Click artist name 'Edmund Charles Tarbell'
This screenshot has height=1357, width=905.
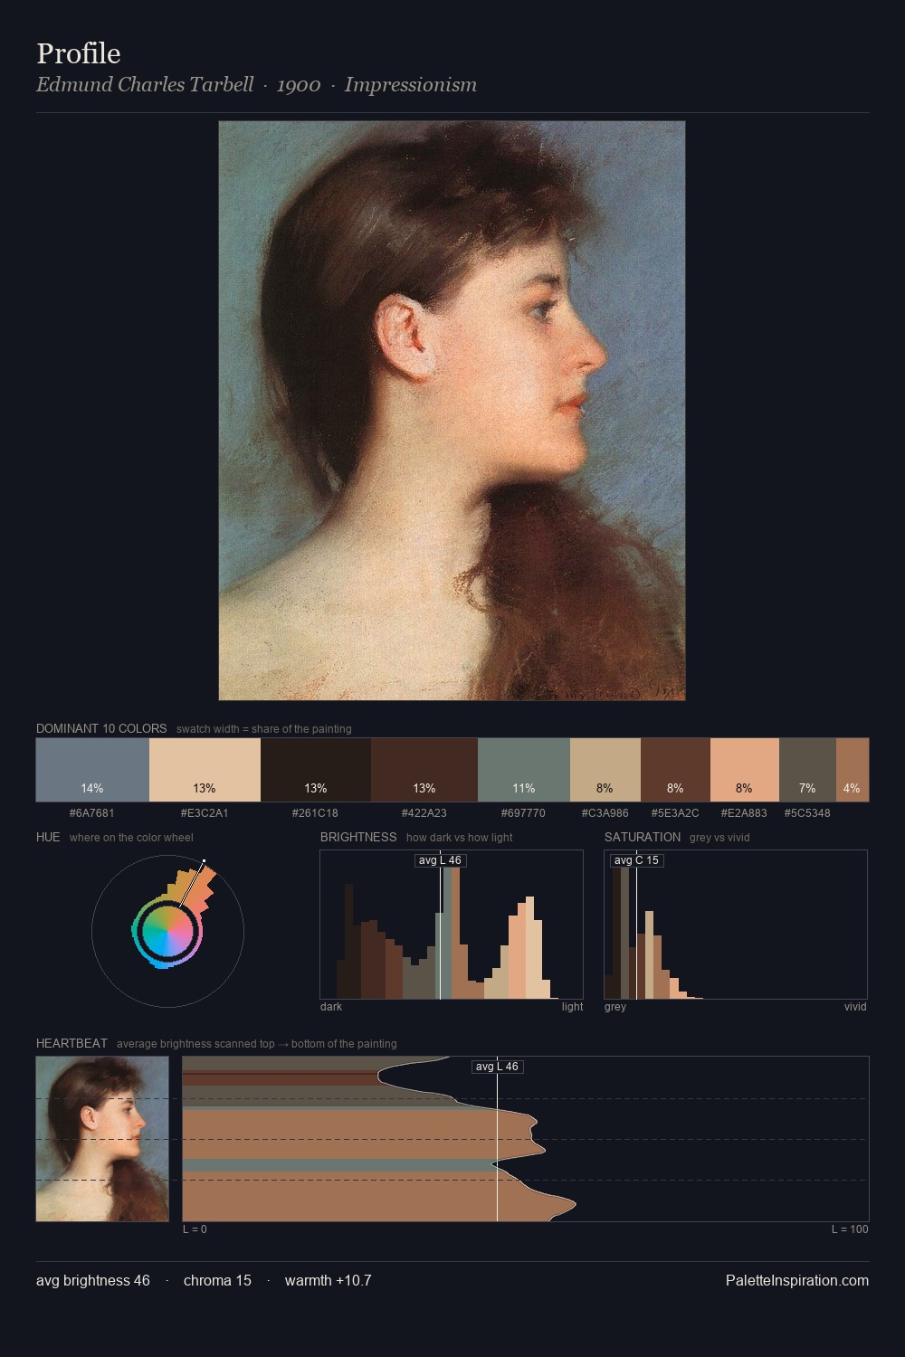coord(145,85)
